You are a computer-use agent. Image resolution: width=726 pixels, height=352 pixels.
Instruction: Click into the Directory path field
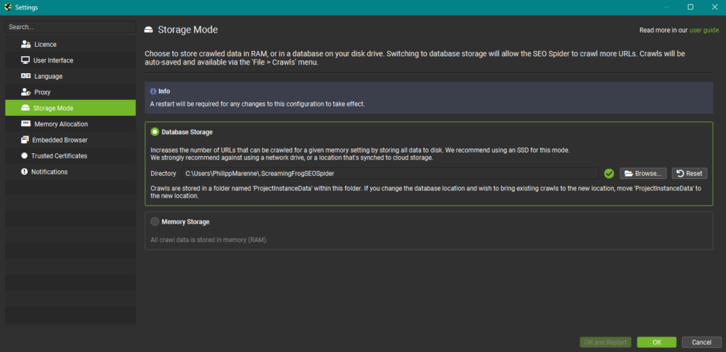coord(390,174)
